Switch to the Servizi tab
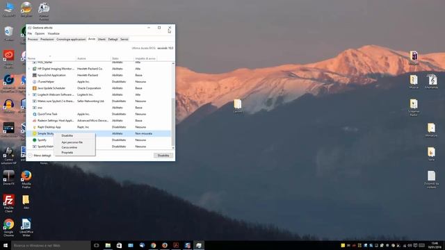 coord(124,39)
